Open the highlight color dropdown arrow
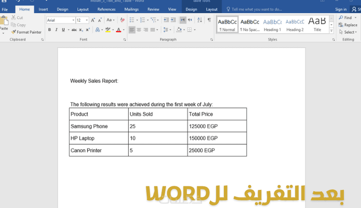The height and width of the screenshot is (208, 361). 113,30
